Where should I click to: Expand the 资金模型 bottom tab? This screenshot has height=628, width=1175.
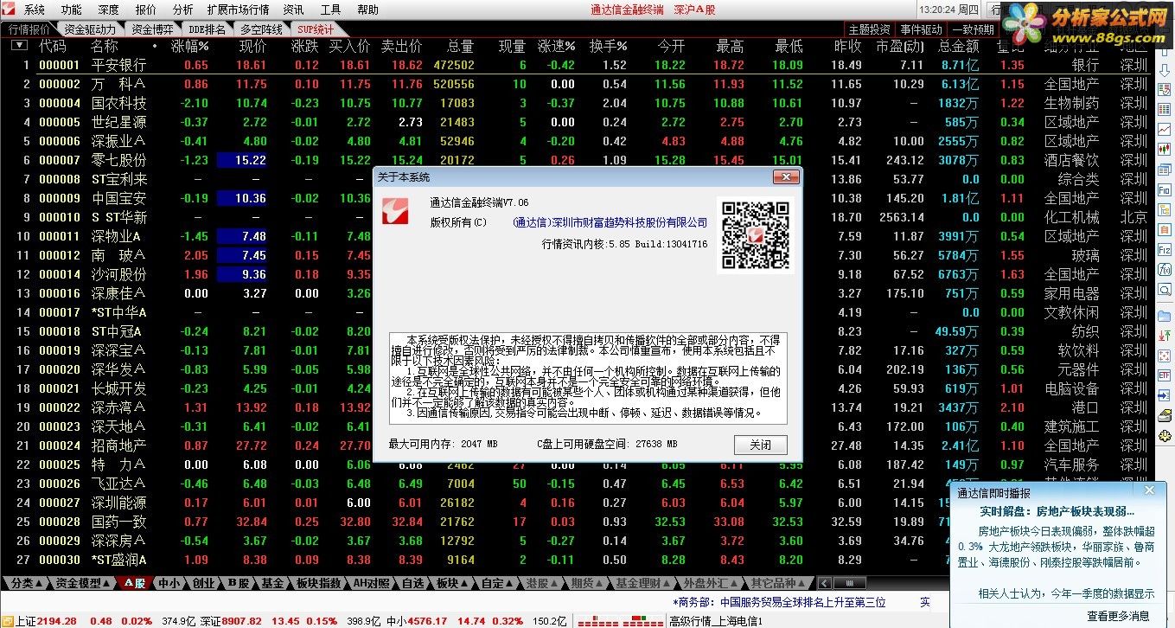[x=83, y=583]
